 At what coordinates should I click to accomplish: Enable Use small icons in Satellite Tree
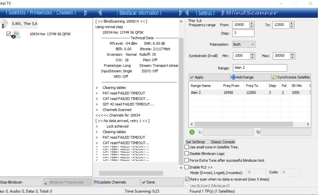pyautogui.click(x=187, y=147)
